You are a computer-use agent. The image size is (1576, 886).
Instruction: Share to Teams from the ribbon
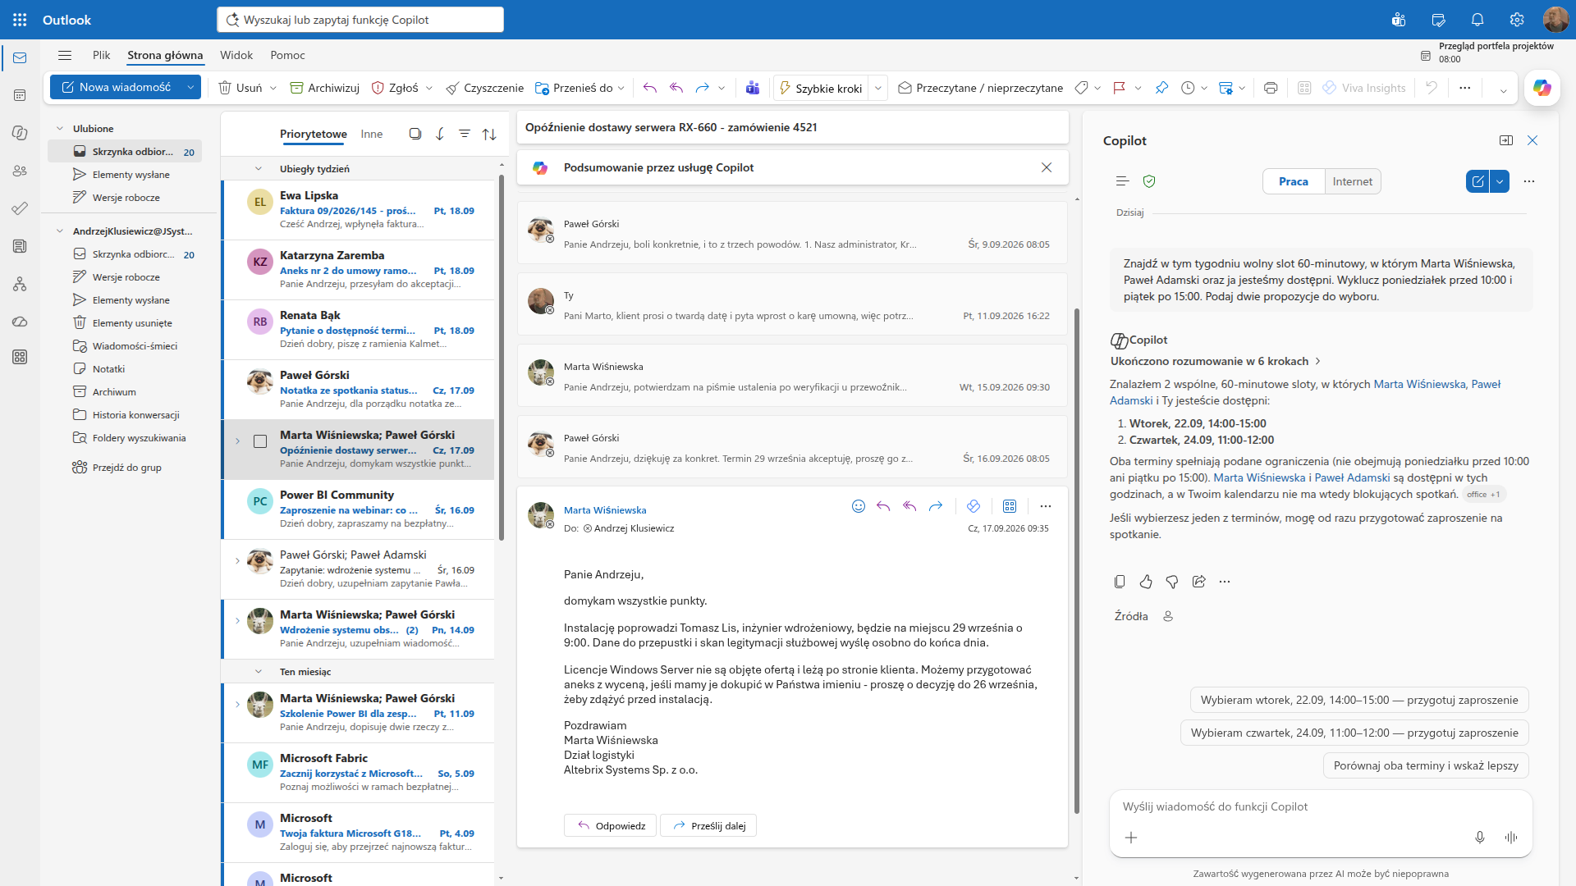point(753,88)
